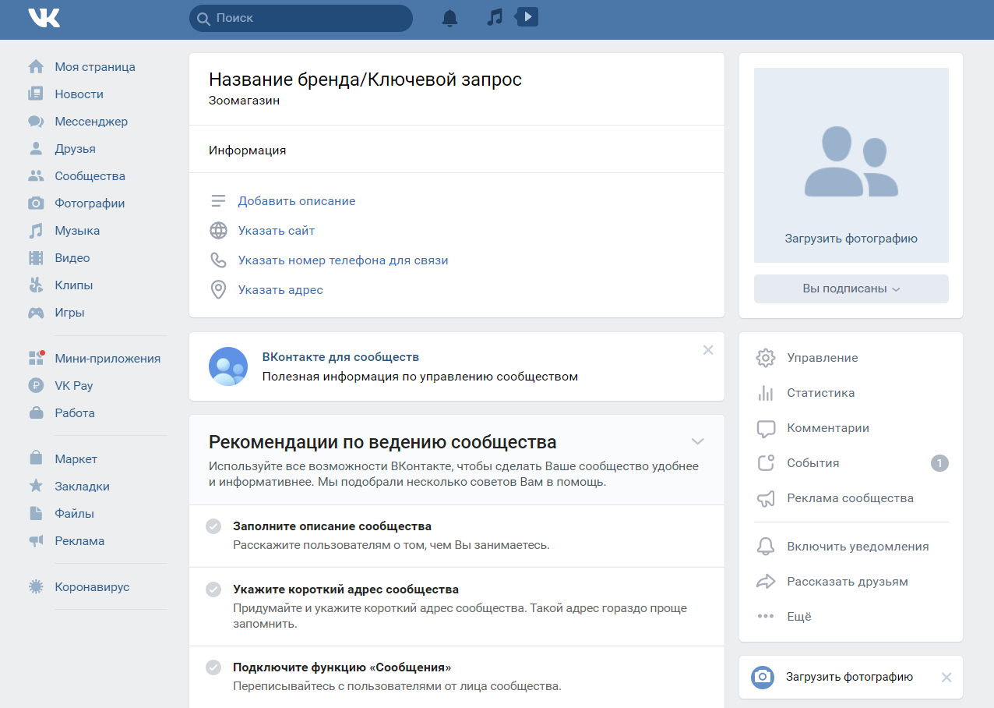
Task: Click the camera icon beside Загрузить фотографию
Action: (x=763, y=677)
